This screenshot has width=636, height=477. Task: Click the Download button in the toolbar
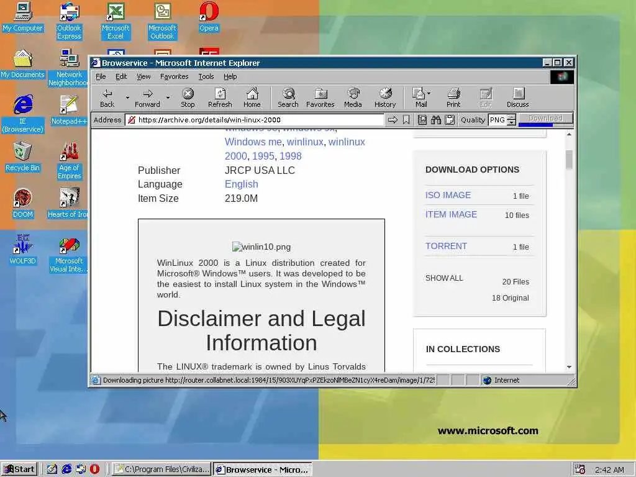click(x=545, y=119)
